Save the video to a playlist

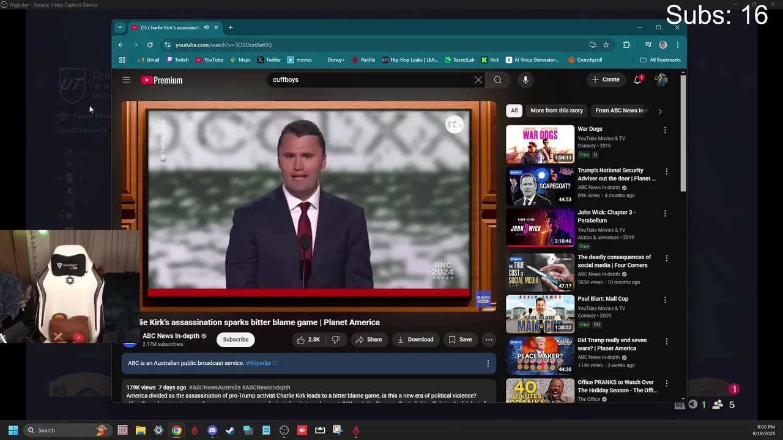tap(460, 340)
